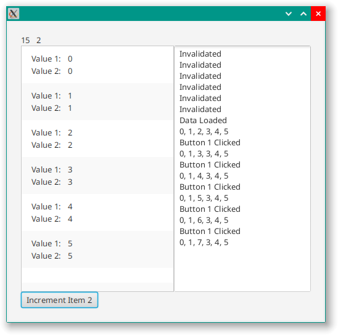This screenshot has width=338, height=335.
Task: Click the last Button 1 Clicked entry
Action: click(x=210, y=231)
